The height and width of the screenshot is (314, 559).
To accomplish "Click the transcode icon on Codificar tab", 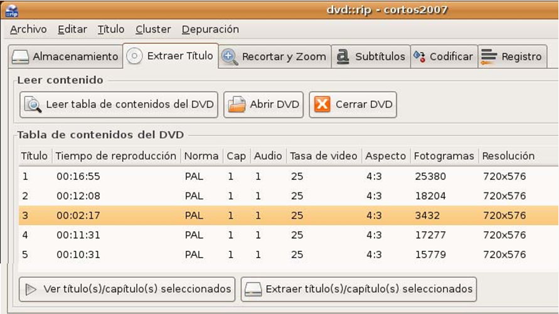I will pyautogui.click(x=419, y=56).
